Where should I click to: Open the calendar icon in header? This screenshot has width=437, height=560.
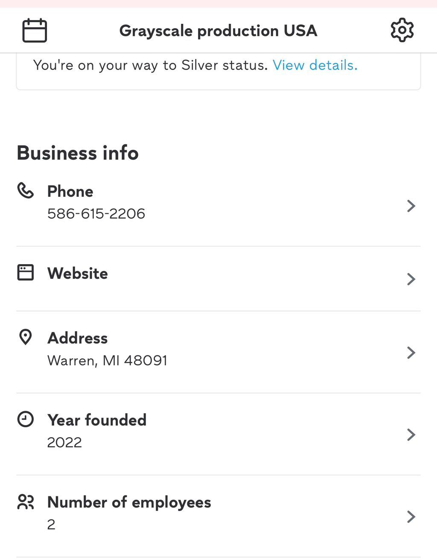(x=35, y=30)
